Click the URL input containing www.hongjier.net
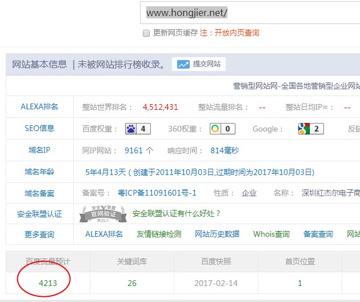 click(x=250, y=13)
